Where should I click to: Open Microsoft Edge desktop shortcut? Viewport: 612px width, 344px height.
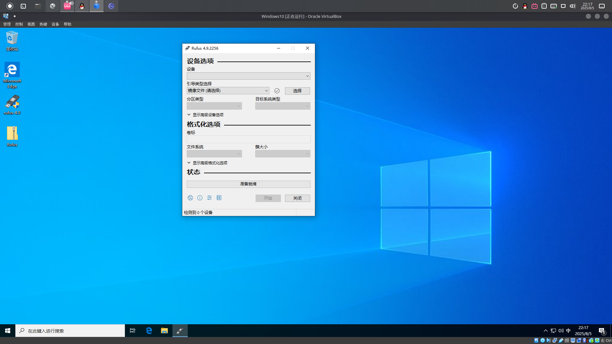pos(12,75)
